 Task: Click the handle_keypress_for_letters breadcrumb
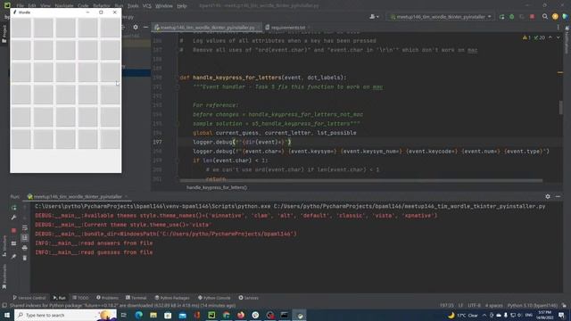(x=217, y=187)
